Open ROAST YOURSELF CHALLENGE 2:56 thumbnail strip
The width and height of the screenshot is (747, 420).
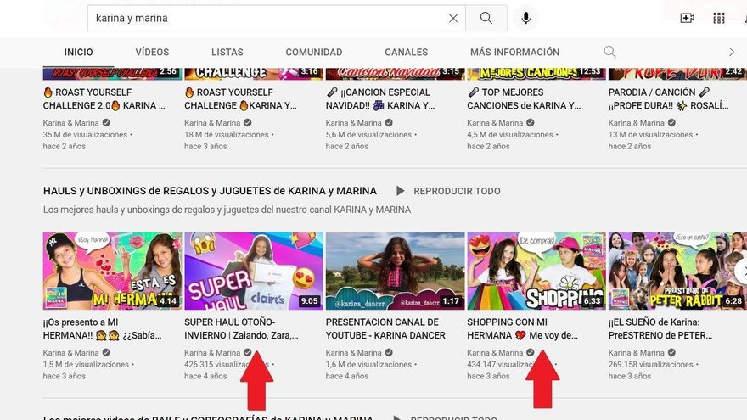112,73
